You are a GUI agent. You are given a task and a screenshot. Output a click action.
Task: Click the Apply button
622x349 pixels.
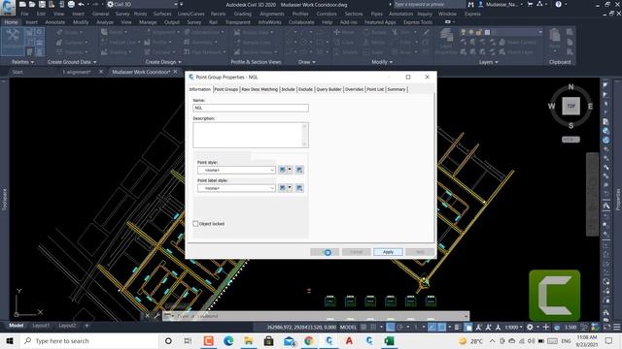(388, 252)
